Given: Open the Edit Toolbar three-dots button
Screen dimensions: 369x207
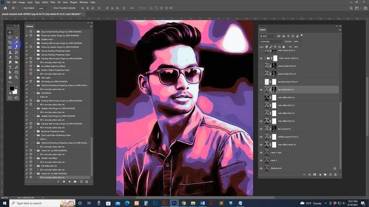Looking at the screenshot, I should point(10,82).
